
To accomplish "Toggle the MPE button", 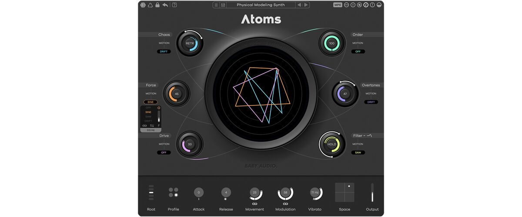I will coord(338,5).
